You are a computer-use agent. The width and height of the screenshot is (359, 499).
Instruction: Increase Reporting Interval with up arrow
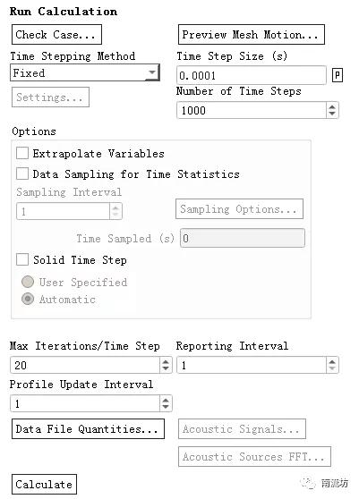click(x=332, y=361)
